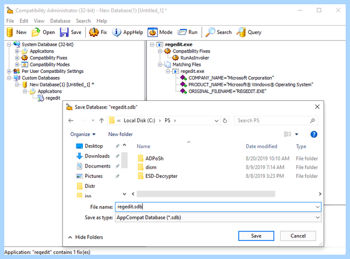Click the right arrow of the horizontal scrollbar
This screenshot has height=259, width=350.
[x=320, y=194]
